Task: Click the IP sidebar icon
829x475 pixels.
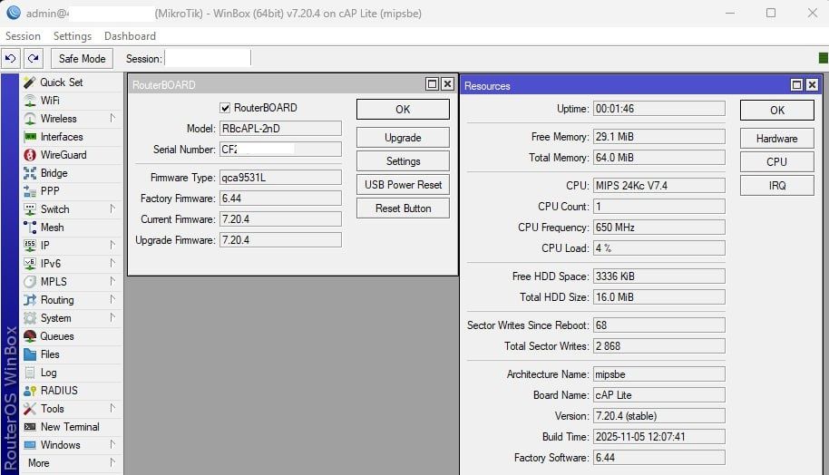Action: (30, 246)
